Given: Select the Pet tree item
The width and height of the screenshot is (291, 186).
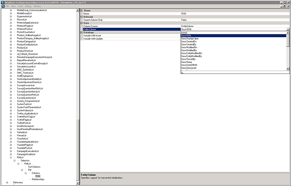Looking at the screenshot, I should point(30,170).
